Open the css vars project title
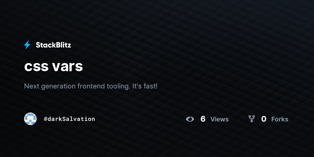314x157 pixels. pyautogui.click(x=54, y=66)
